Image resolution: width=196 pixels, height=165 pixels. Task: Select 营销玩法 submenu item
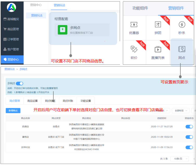pos(36,15)
